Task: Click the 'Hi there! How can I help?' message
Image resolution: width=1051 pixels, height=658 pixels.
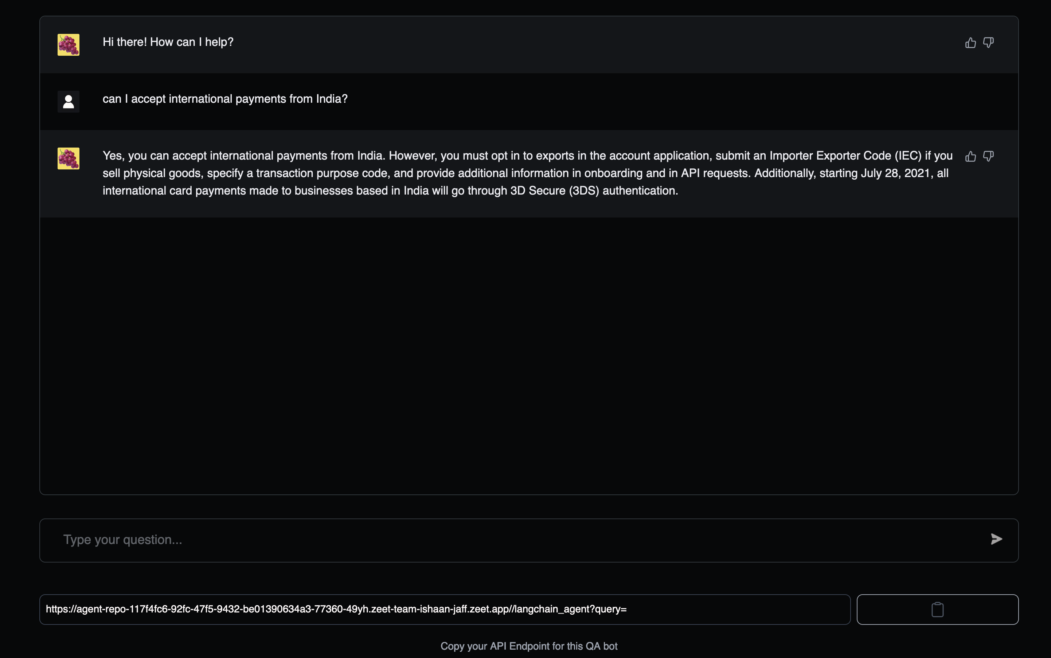Action: point(168,42)
